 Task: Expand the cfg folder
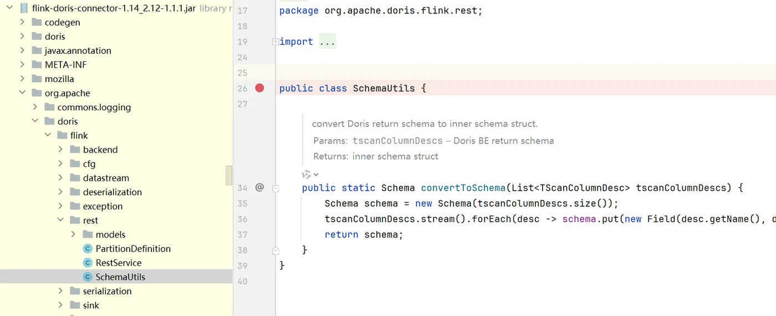[x=60, y=164]
